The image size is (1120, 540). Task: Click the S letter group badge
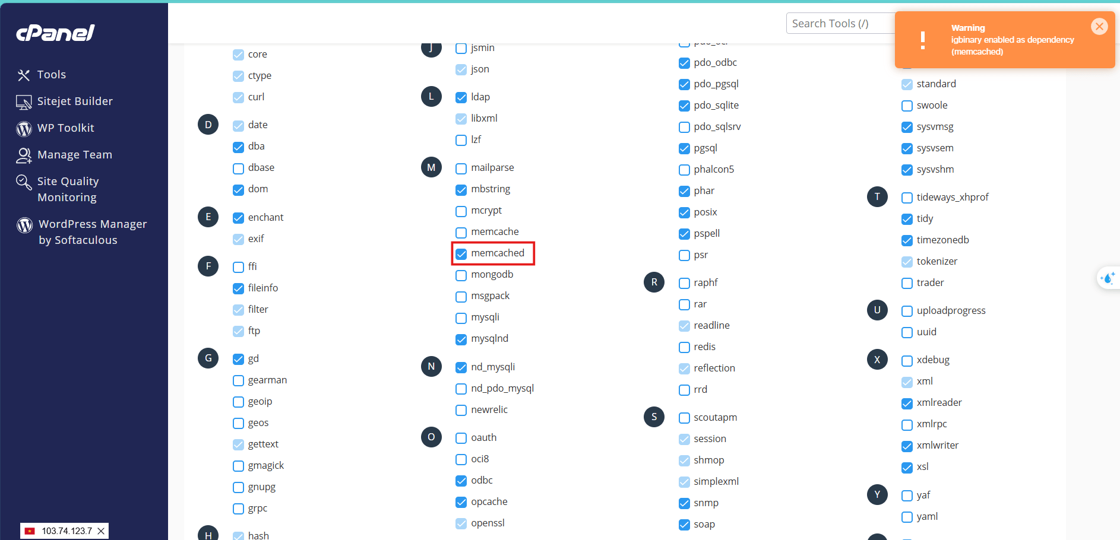pos(654,417)
